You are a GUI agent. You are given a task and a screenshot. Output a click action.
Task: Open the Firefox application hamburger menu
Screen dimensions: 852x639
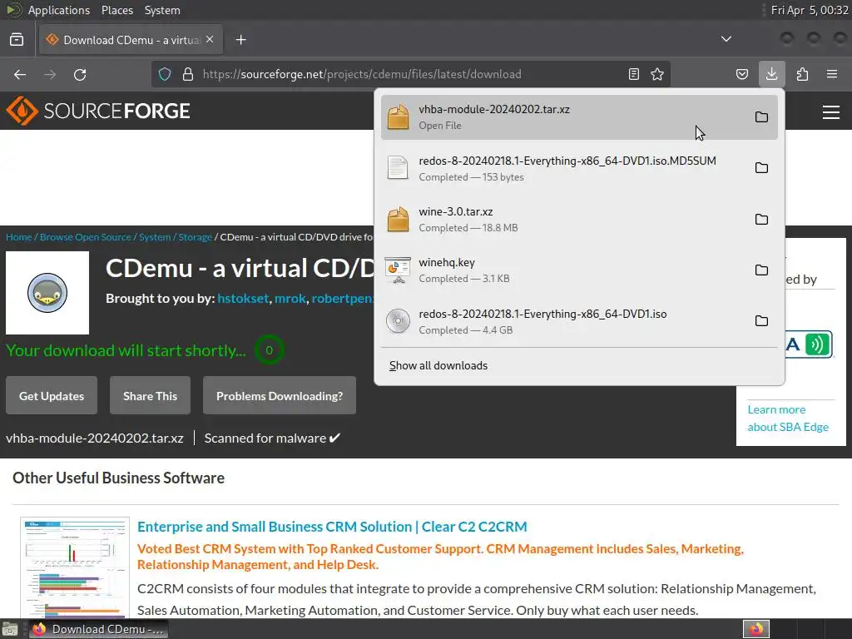832,74
